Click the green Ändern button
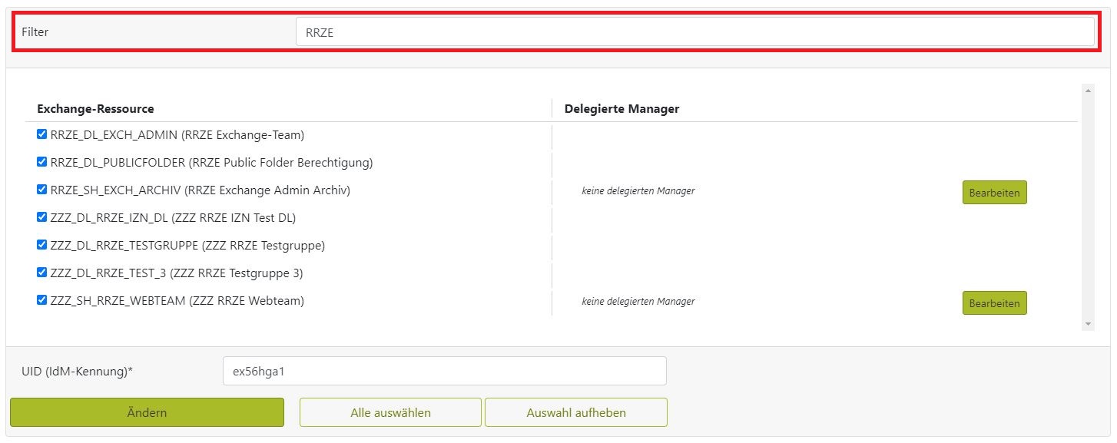Image resolution: width=1117 pixels, height=443 pixels. [x=147, y=412]
